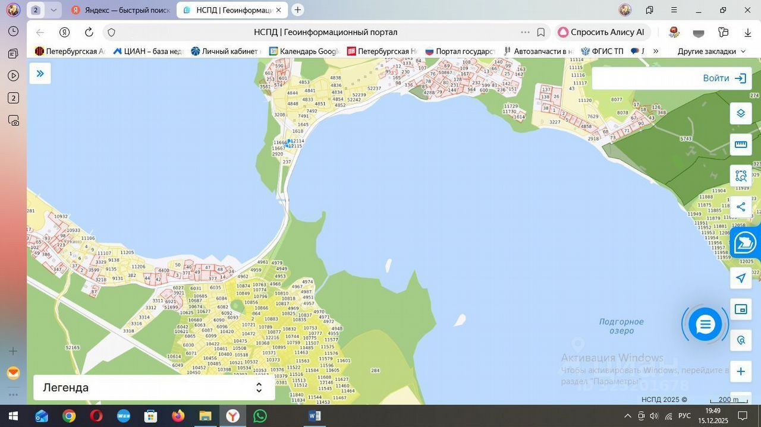761x427 pixels.
Task: Click the Войти login button
Action: pyautogui.click(x=724, y=78)
